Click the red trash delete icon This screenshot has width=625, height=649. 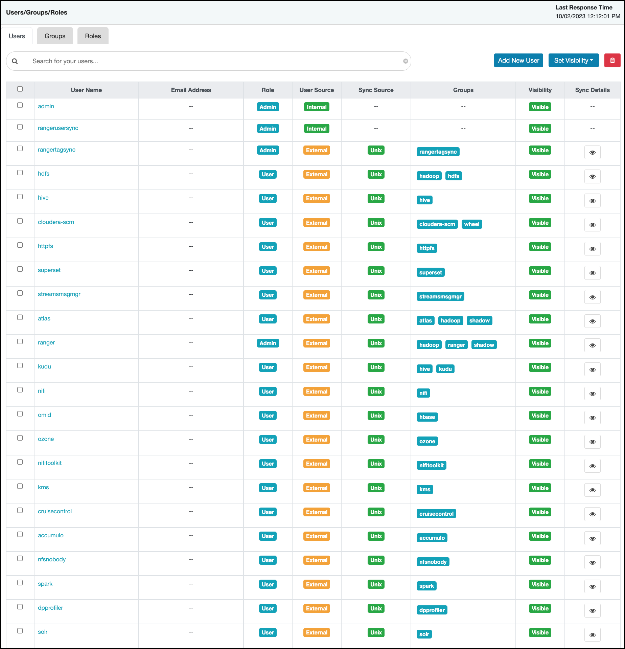point(612,61)
